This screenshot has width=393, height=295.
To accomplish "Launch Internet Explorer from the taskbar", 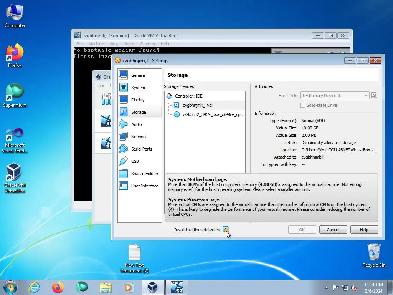I will [34, 287].
